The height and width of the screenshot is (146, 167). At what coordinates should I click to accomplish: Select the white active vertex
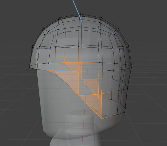98,79
